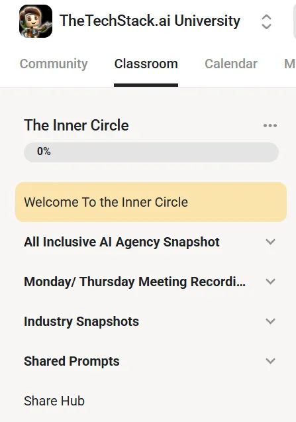
Task: Open the group switcher up-down arrows
Action: (266, 21)
